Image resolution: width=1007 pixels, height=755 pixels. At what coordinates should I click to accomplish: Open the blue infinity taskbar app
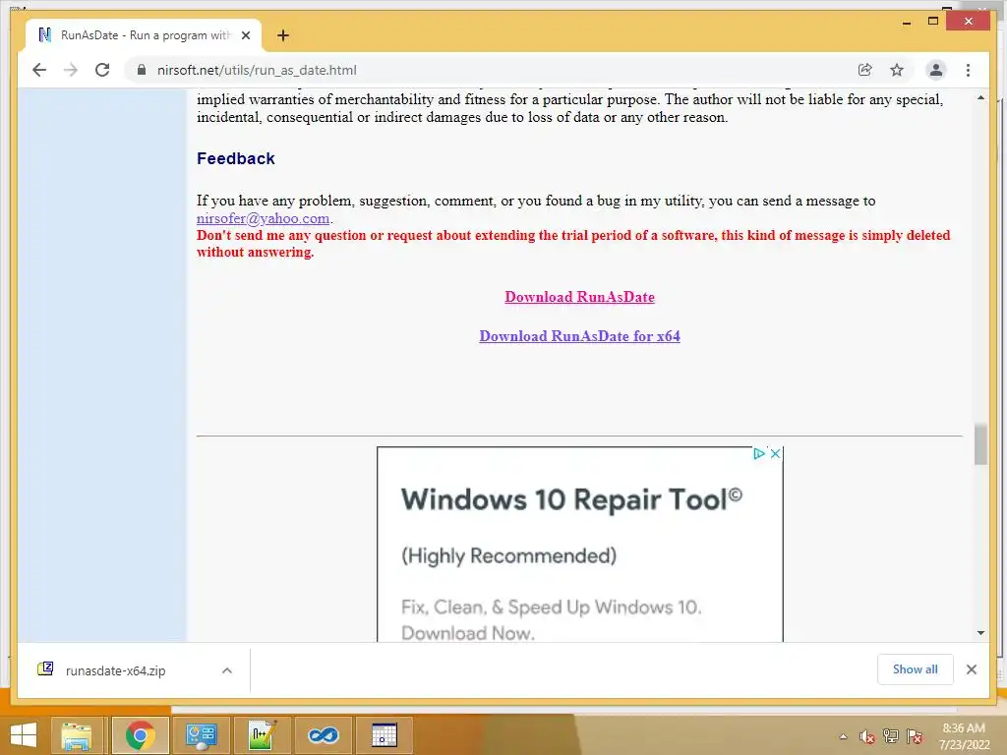323,735
